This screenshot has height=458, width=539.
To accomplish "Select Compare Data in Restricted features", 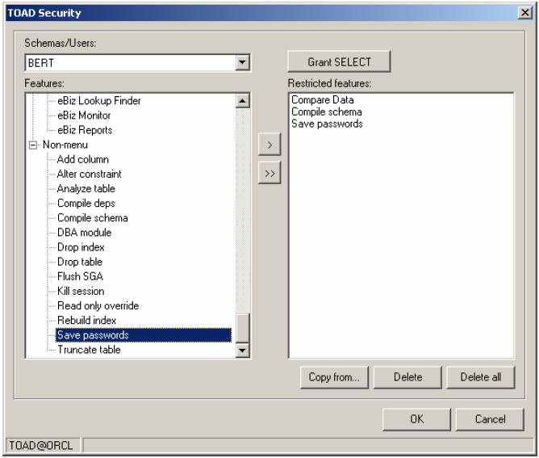I will click(x=323, y=100).
